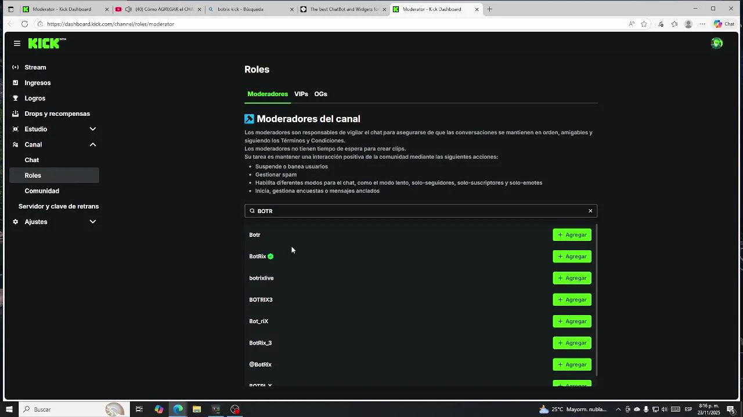Click the botrixlive user name
743x417 pixels.
(x=261, y=278)
